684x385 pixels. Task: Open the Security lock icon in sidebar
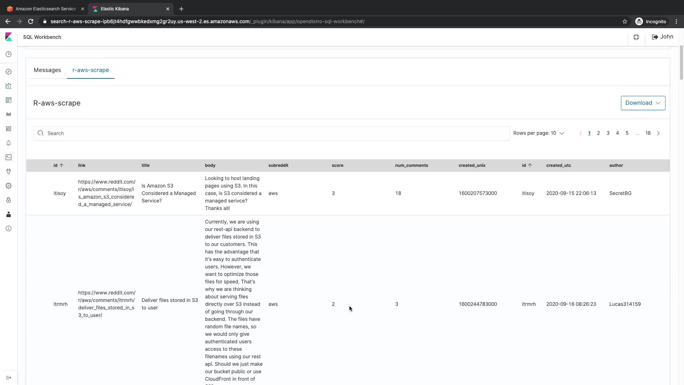click(x=9, y=200)
